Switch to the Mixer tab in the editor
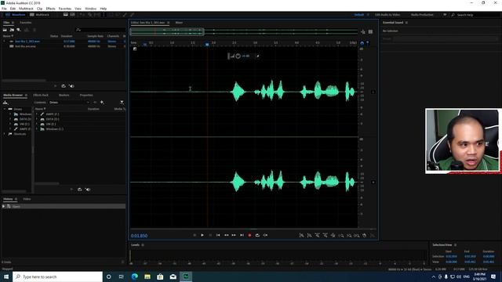 (179, 23)
